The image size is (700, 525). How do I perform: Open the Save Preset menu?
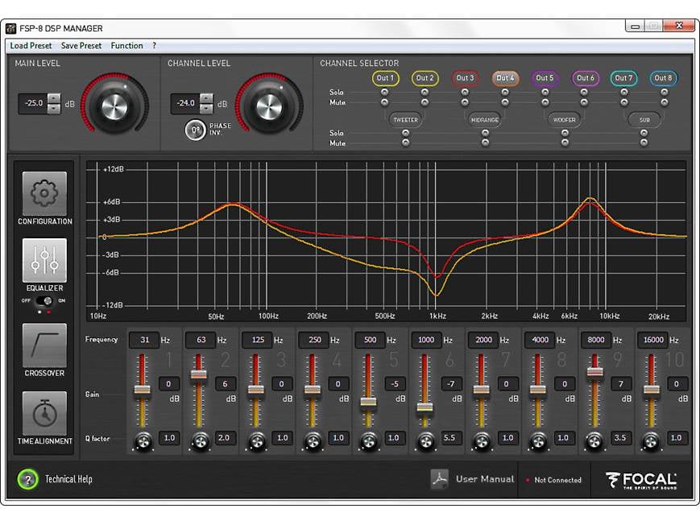point(81,46)
